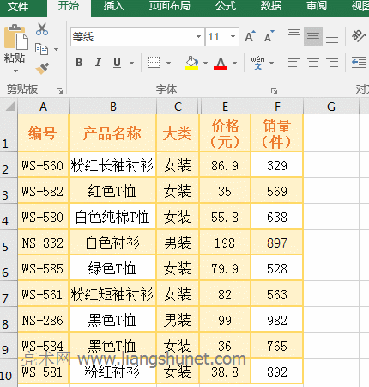Apply the cell borders icon
Image resolution: width=369 pixels, height=387 pixels.
coord(154,63)
